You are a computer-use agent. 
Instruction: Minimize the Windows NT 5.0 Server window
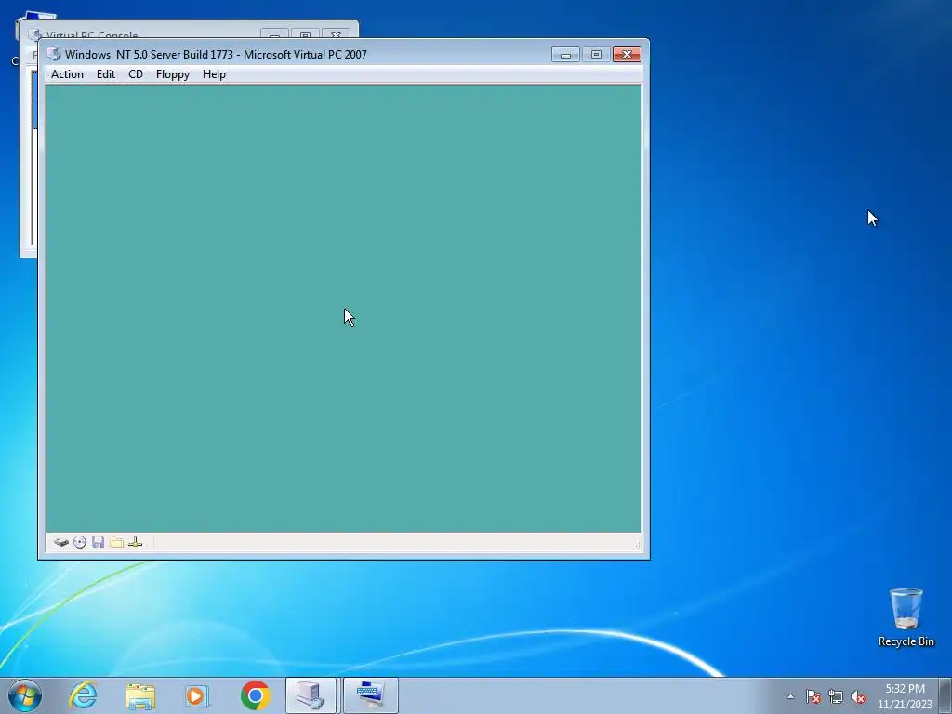tap(565, 55)
